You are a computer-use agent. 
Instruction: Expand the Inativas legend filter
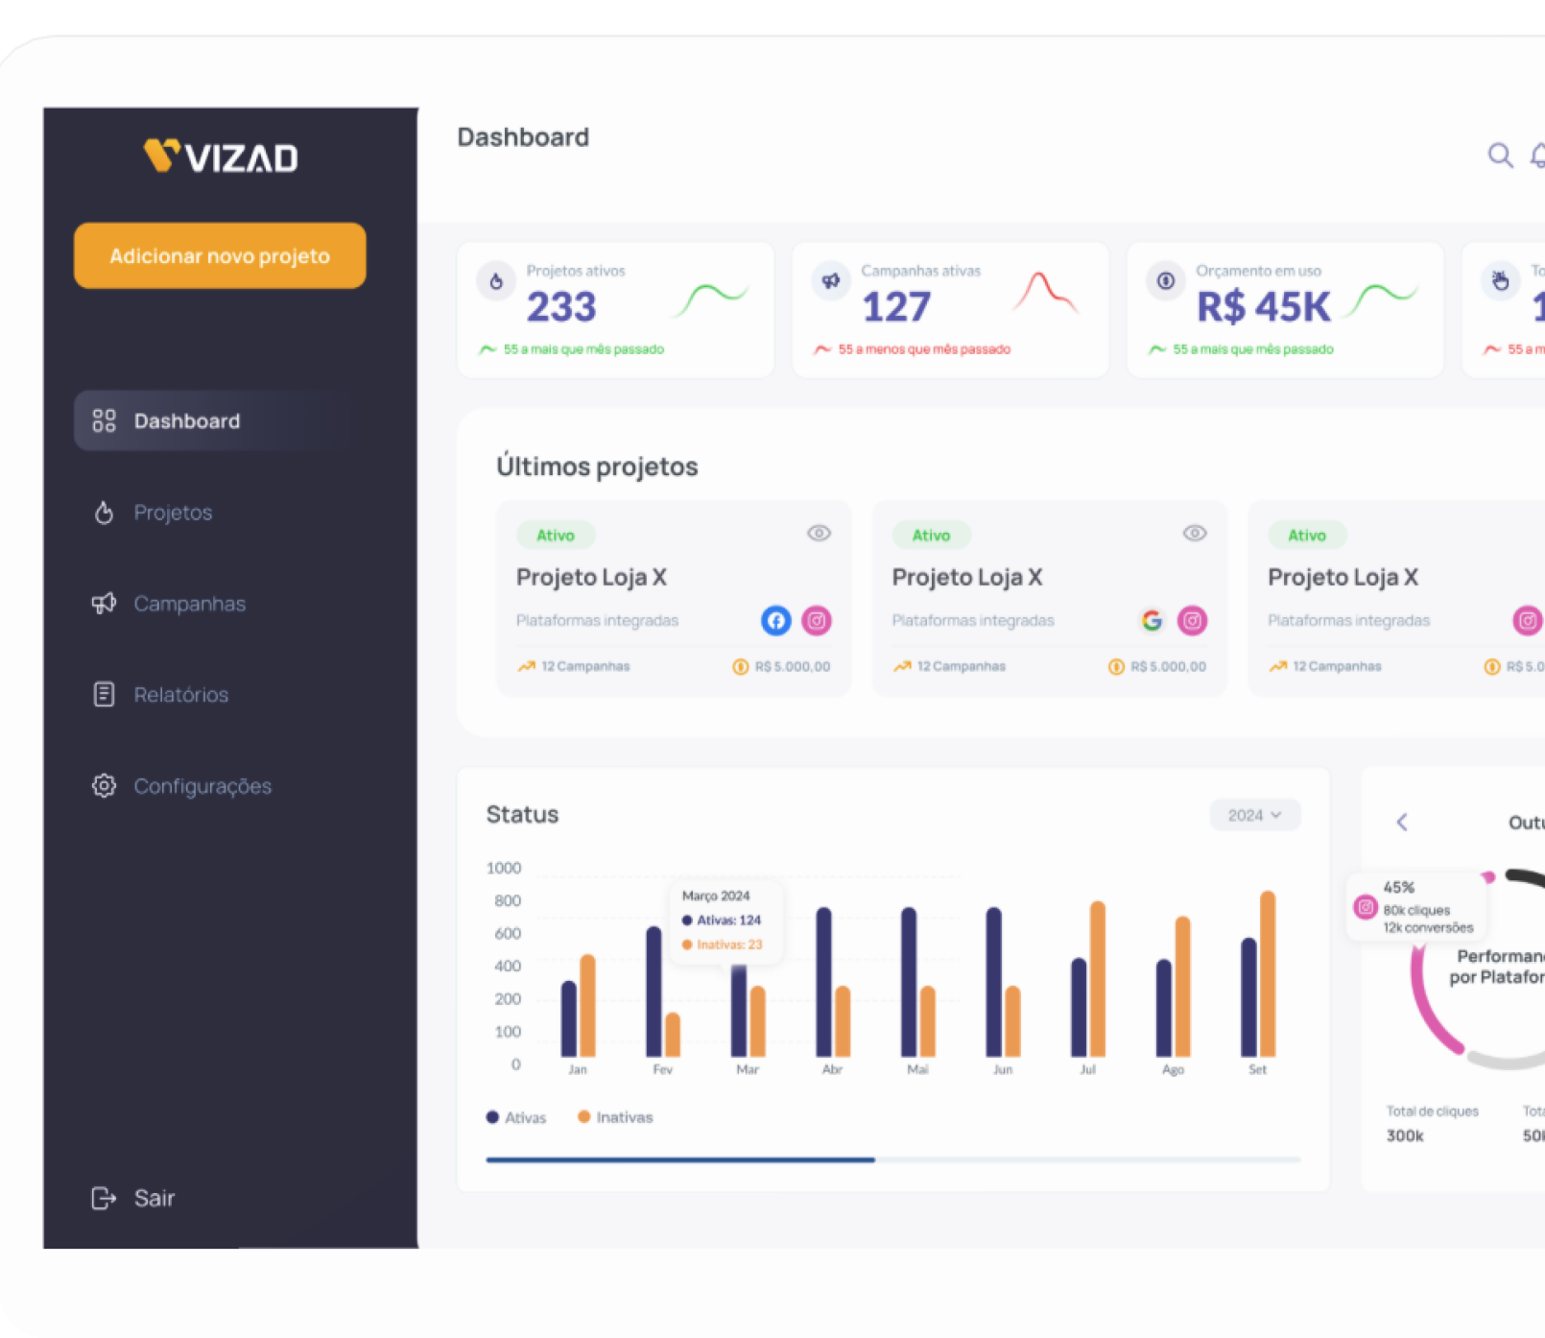[x=614, y=1117]
